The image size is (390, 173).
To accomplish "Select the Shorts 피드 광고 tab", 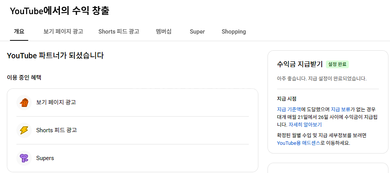I will [119, 32].
